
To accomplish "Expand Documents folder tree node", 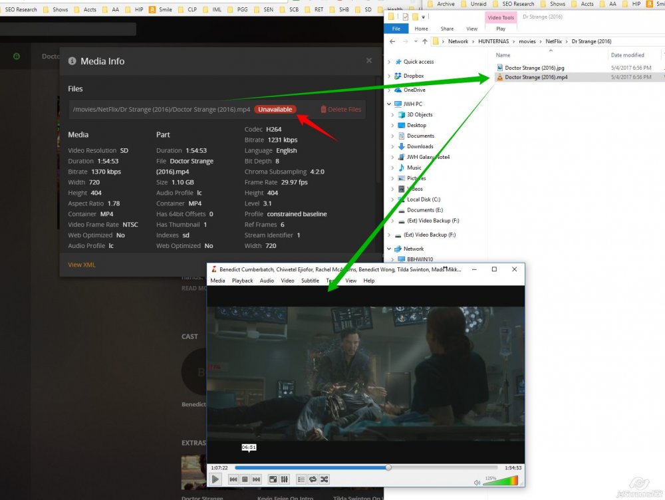I will click(x=392, y=136).
